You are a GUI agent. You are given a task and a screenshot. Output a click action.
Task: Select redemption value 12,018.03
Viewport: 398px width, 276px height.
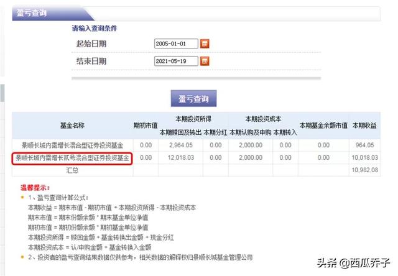pos(181,157)
